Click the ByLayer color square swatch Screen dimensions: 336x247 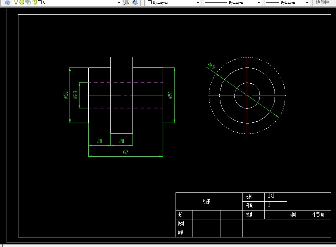(150, 2)
